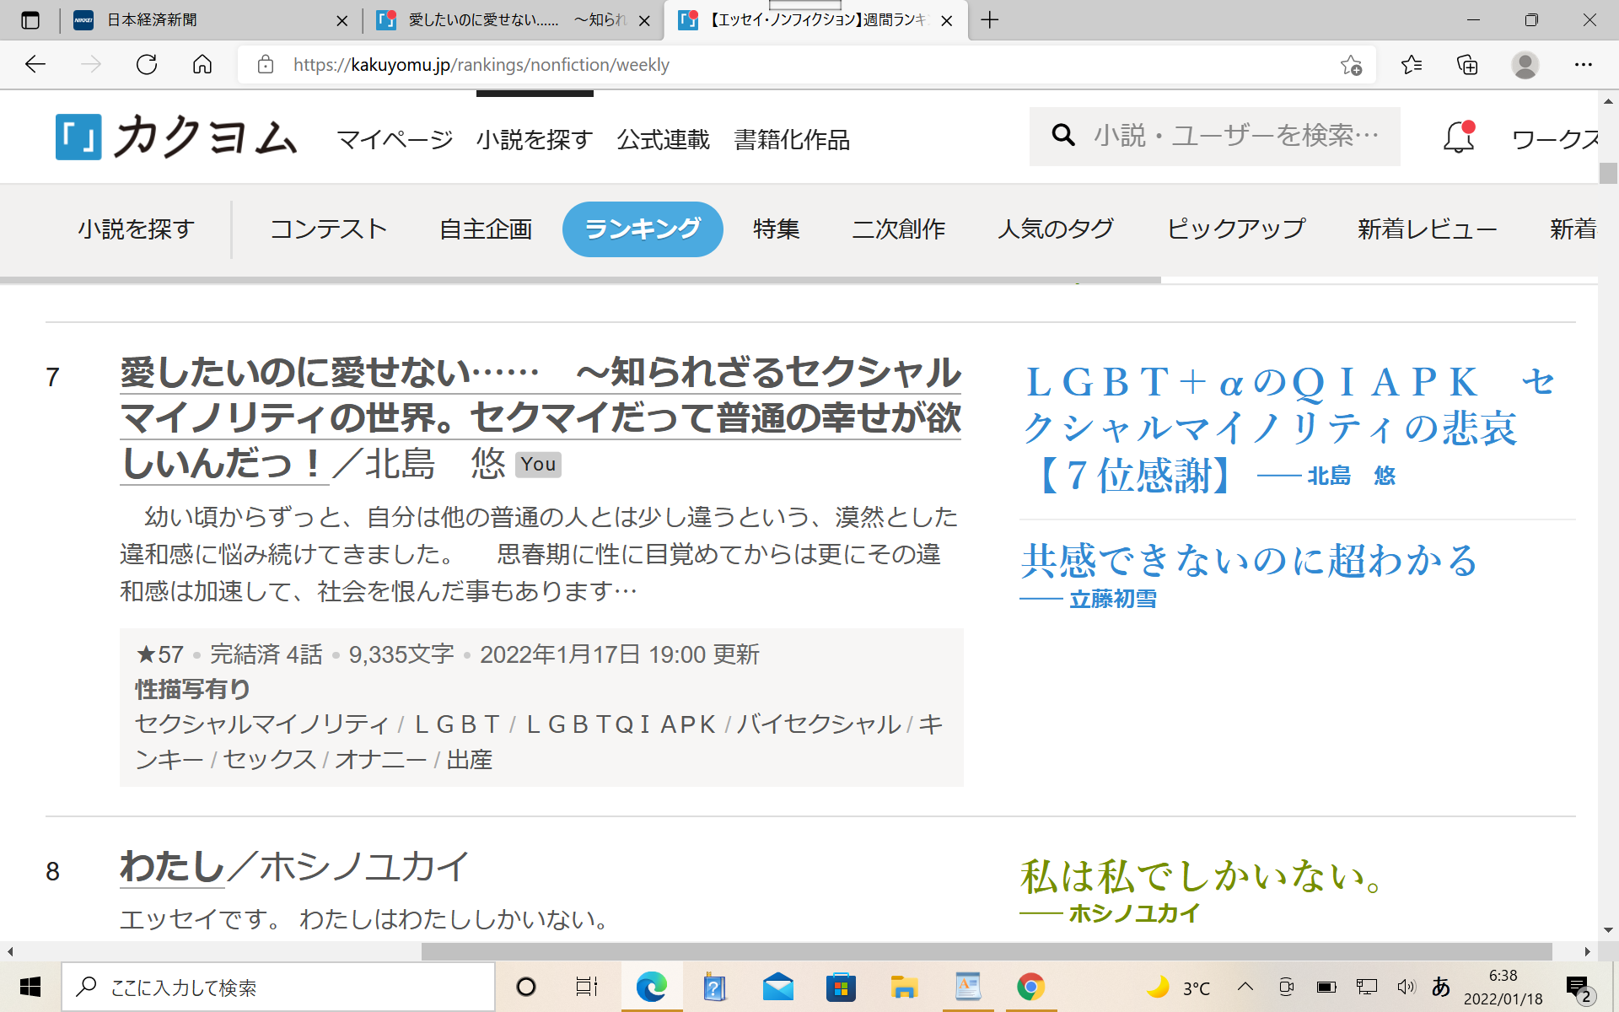Open the Collections icon in toolbar
Image resolution: width=1619 pixels, height=1012 pixels.
click(1467, 64)
